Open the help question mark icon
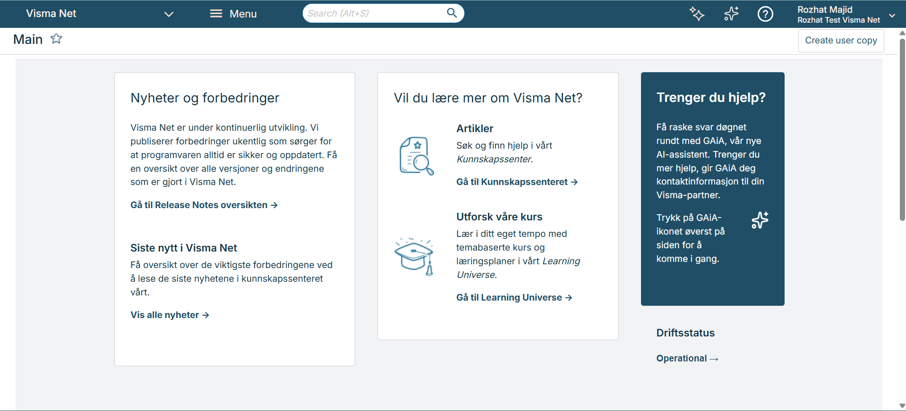This screenshot has height=411, width=906. (x=765, y=14)
